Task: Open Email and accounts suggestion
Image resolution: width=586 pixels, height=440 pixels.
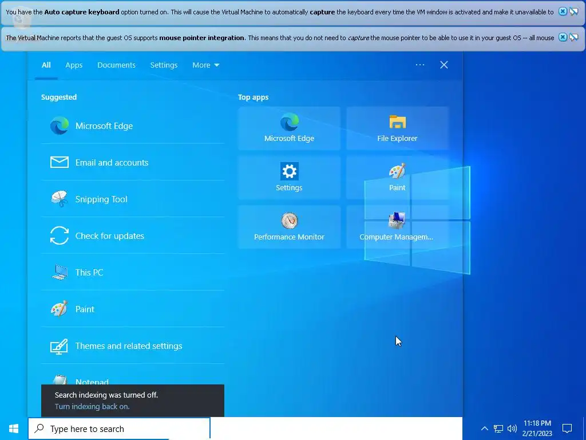Action: tap(133, 162)
